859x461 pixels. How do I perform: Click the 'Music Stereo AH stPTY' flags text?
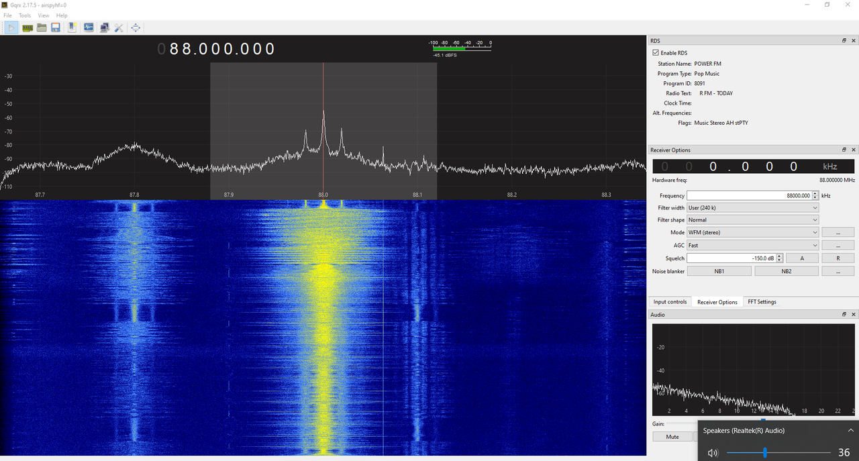(x=721, y=123)
